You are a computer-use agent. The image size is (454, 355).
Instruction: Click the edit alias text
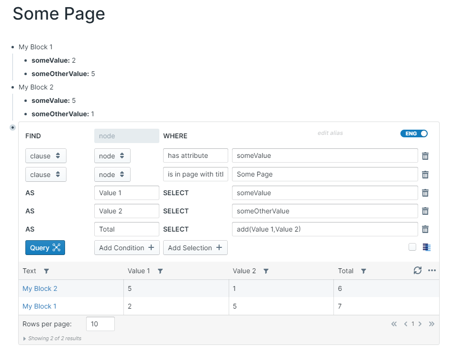(x=330, y=133)
